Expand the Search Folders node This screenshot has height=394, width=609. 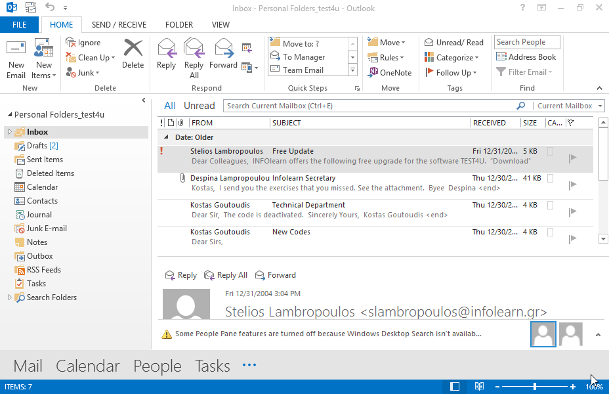(x=10, y=297)
